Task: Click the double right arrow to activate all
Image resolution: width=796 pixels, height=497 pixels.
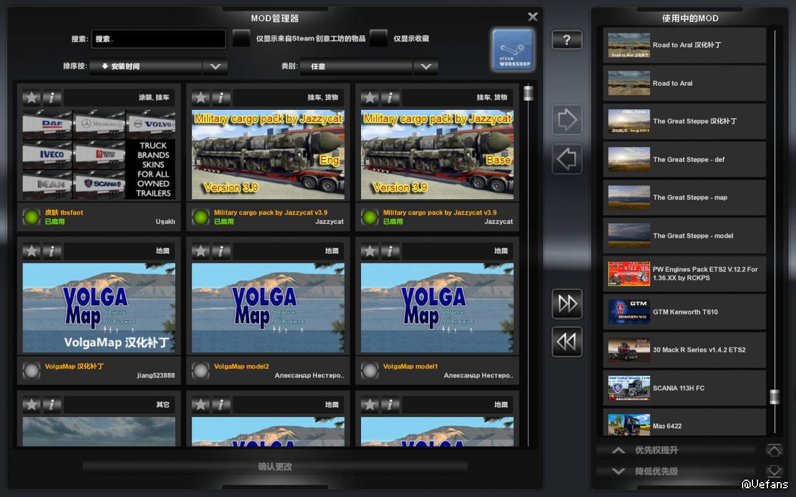Action: tap(567, 304)
